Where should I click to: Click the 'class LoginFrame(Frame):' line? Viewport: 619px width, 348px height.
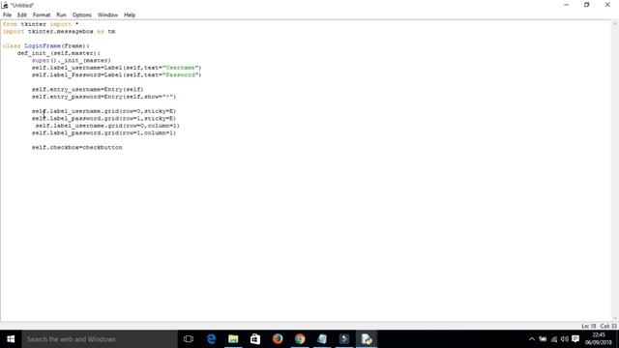click(46, 45)
